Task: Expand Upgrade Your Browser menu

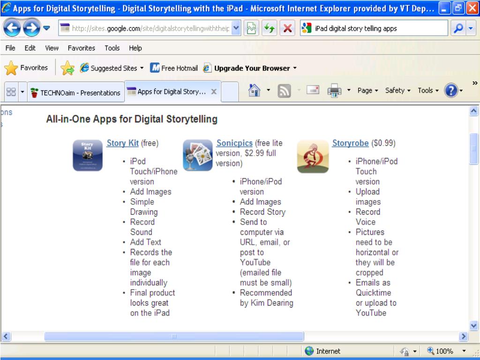Action: pos(250,68)
